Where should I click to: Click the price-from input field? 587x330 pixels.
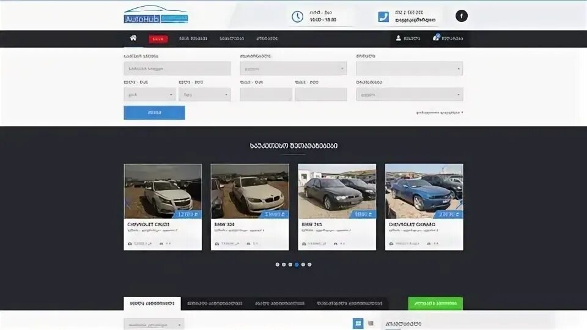[x=266, y=95]
